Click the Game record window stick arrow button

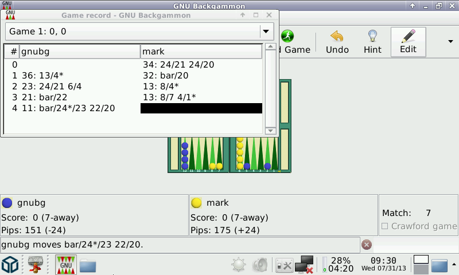243,15
